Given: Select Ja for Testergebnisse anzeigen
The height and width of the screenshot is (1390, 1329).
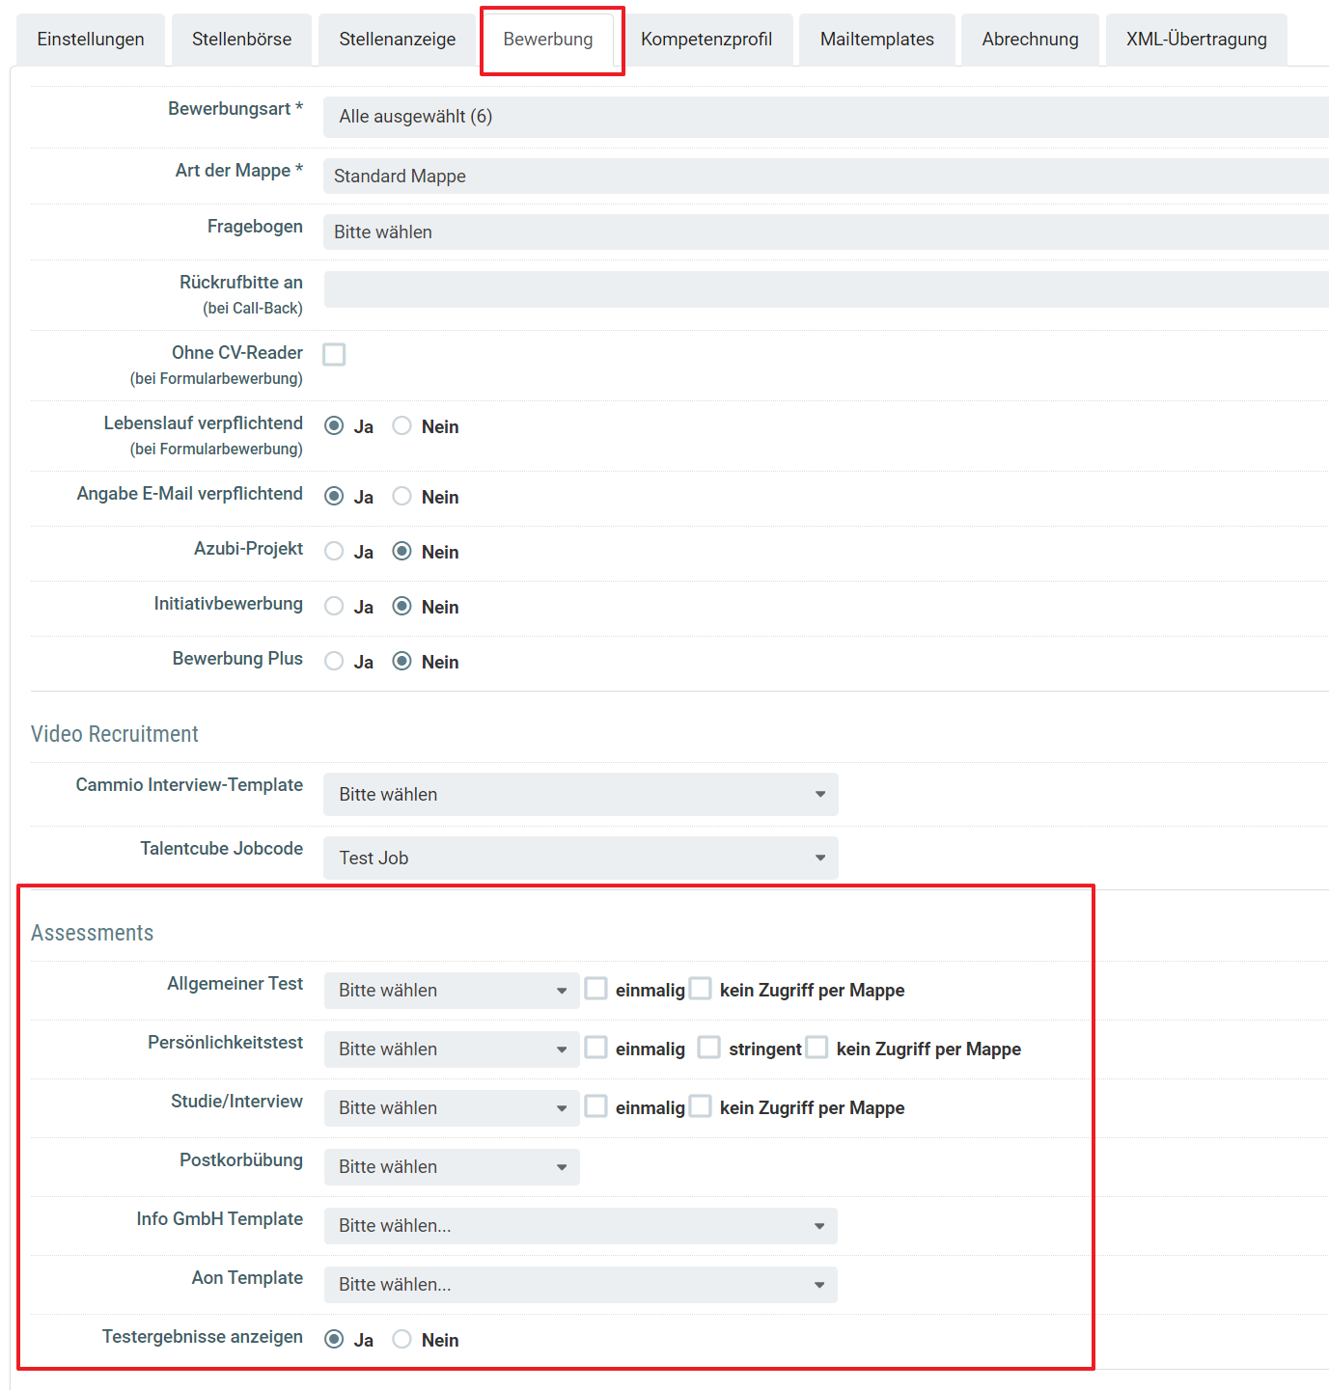Looking at the screenshot, I should (x=334, y=1339).
